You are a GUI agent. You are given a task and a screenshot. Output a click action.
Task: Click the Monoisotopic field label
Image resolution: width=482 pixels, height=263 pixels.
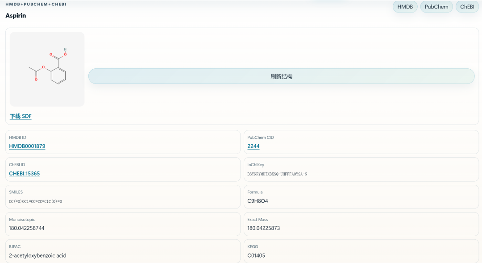coord(22,220)
